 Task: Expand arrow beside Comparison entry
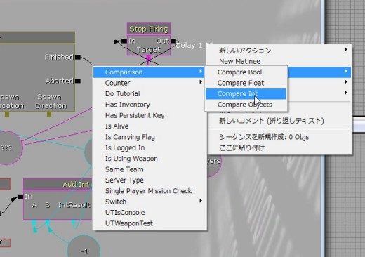pyautogui.click(x=201, y=71)
